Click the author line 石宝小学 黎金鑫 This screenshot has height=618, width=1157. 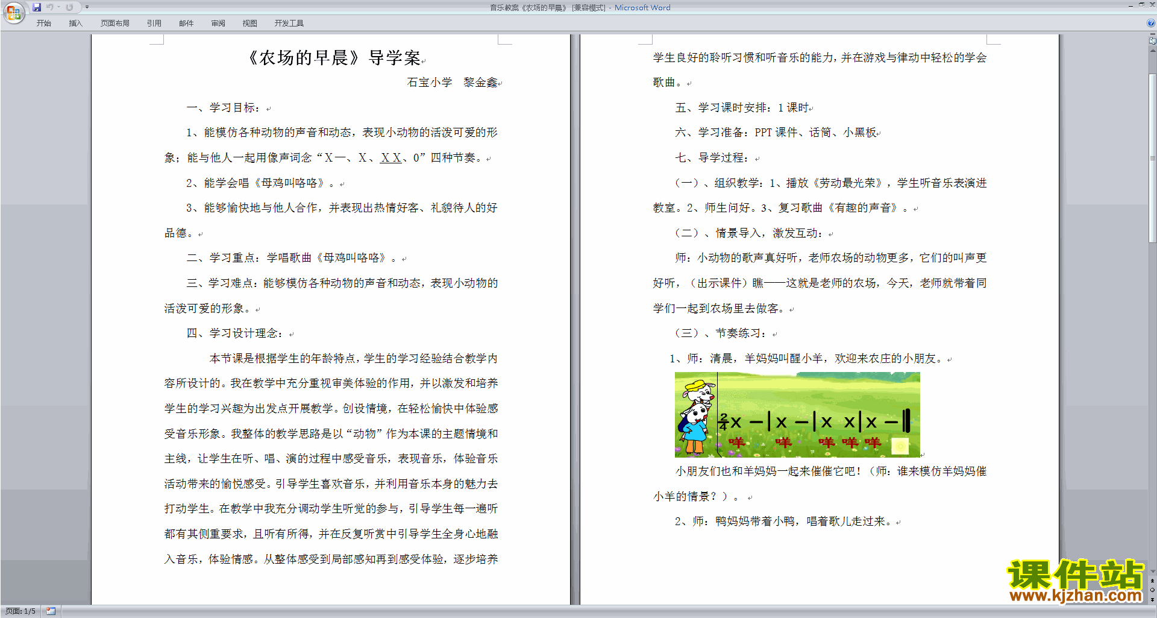point(453,83)
